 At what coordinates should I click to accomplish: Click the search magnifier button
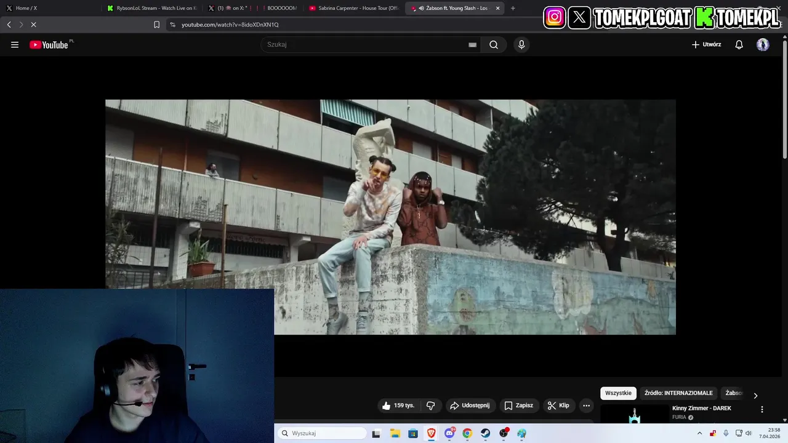tap(494, 44)
